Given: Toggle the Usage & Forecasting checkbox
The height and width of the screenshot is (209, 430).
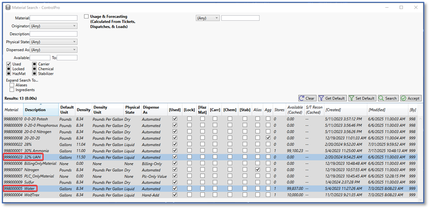Looking at the screenshot, I should (x=86, y=17).
